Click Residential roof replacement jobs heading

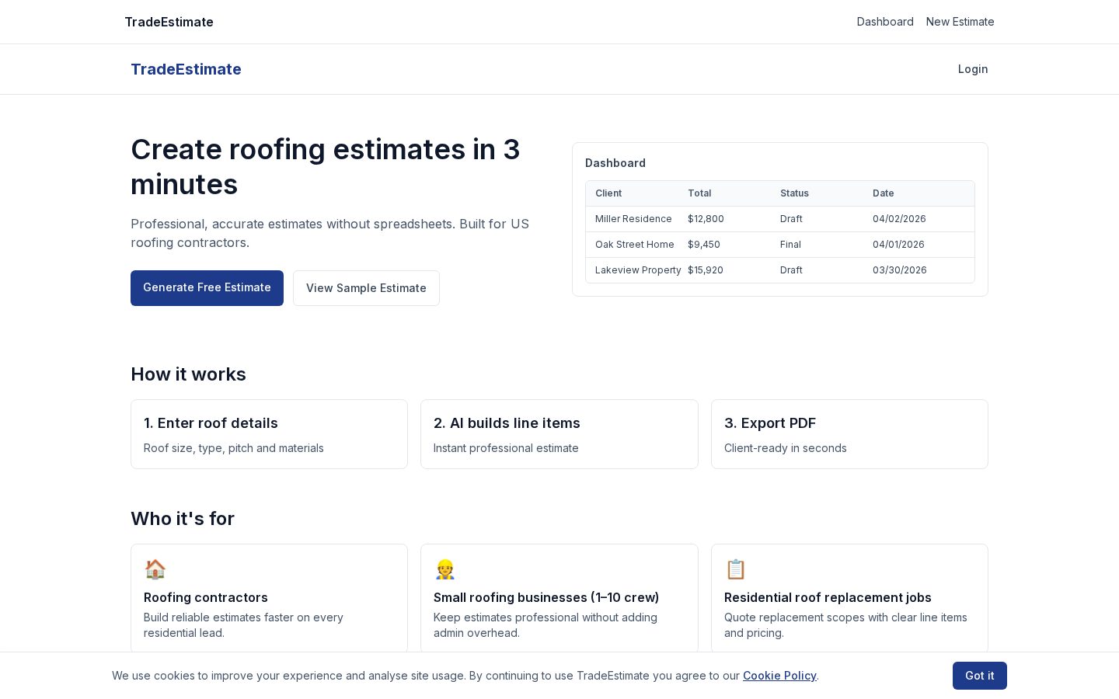pos(828,597)
